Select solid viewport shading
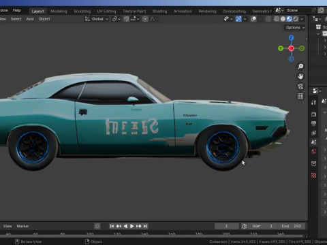Screen dimensions: 327x245 click(x=283, y=19)
